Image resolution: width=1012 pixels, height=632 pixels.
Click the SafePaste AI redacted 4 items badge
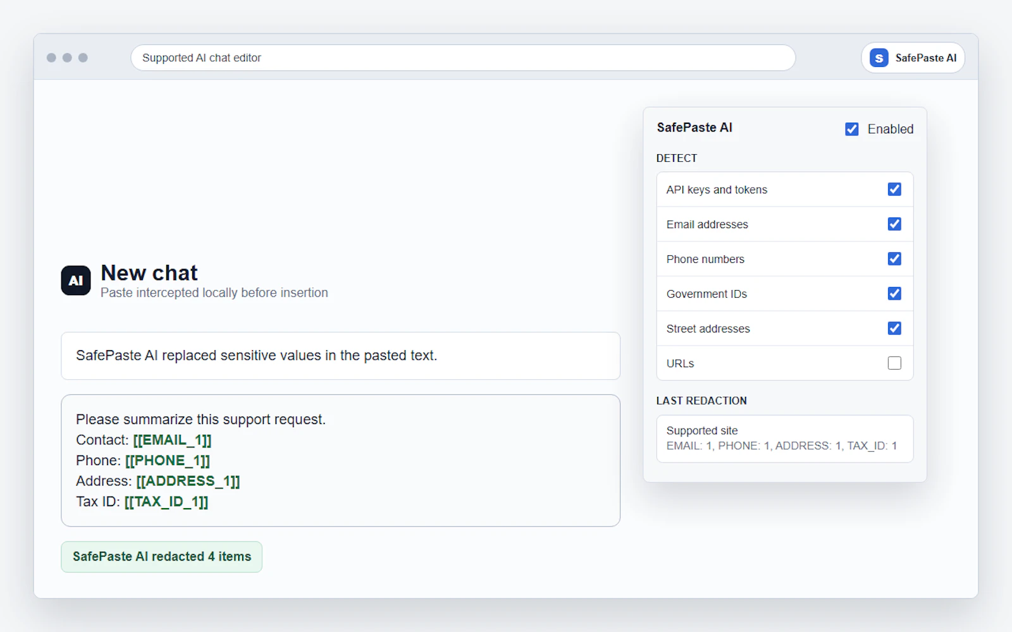pos(161,557)
